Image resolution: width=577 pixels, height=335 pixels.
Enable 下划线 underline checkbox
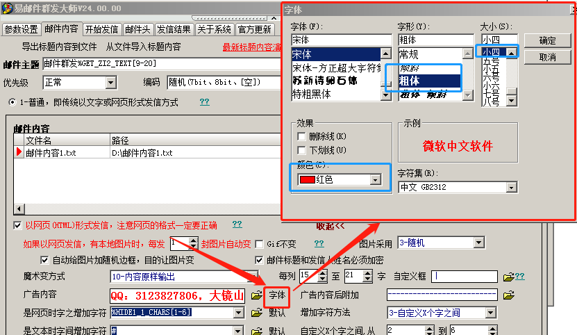point(301,150)
